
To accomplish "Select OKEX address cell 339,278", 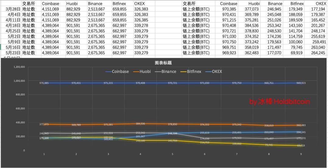I will pos(144,26).
